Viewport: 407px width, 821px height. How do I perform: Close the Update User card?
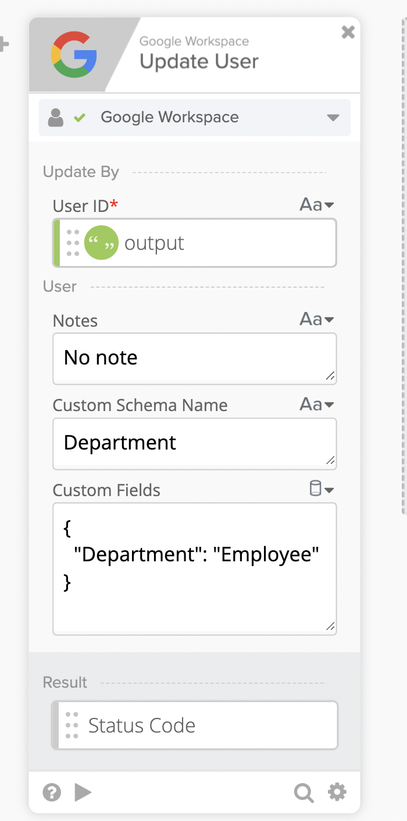(348, 32)
